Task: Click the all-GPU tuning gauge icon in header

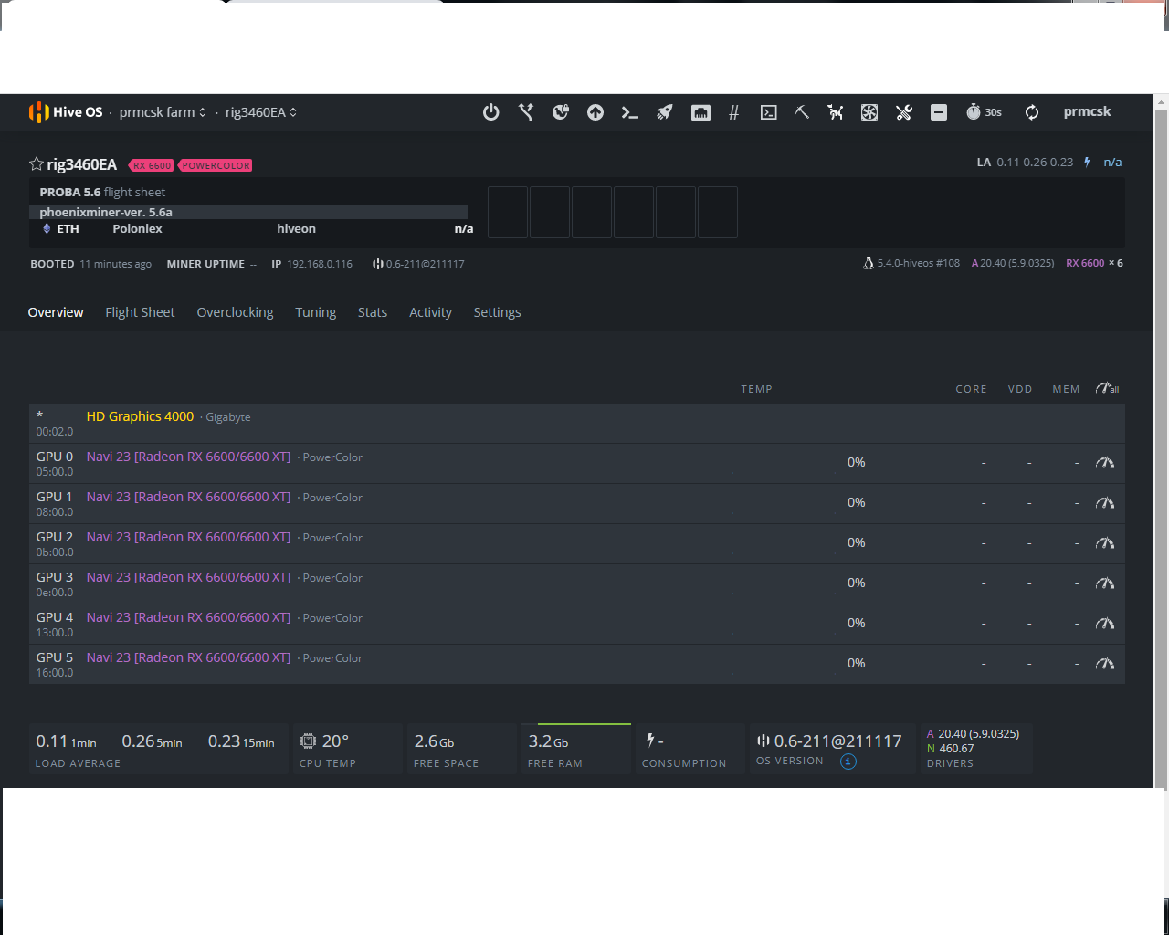Action: coord(1107,388)
